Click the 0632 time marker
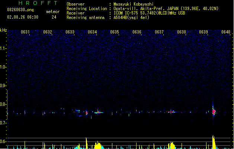This screenshot has height=149, width=234. click(x=48, y=32)
